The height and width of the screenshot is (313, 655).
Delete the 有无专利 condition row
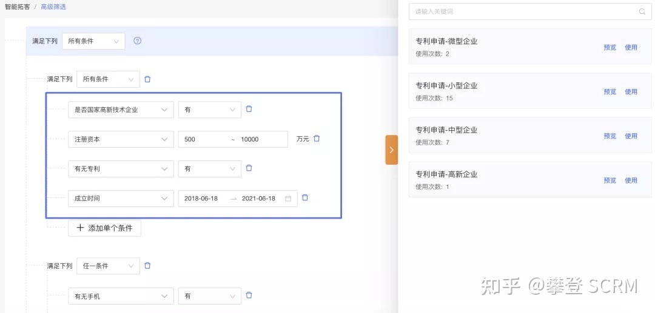(x=249, y=168)
